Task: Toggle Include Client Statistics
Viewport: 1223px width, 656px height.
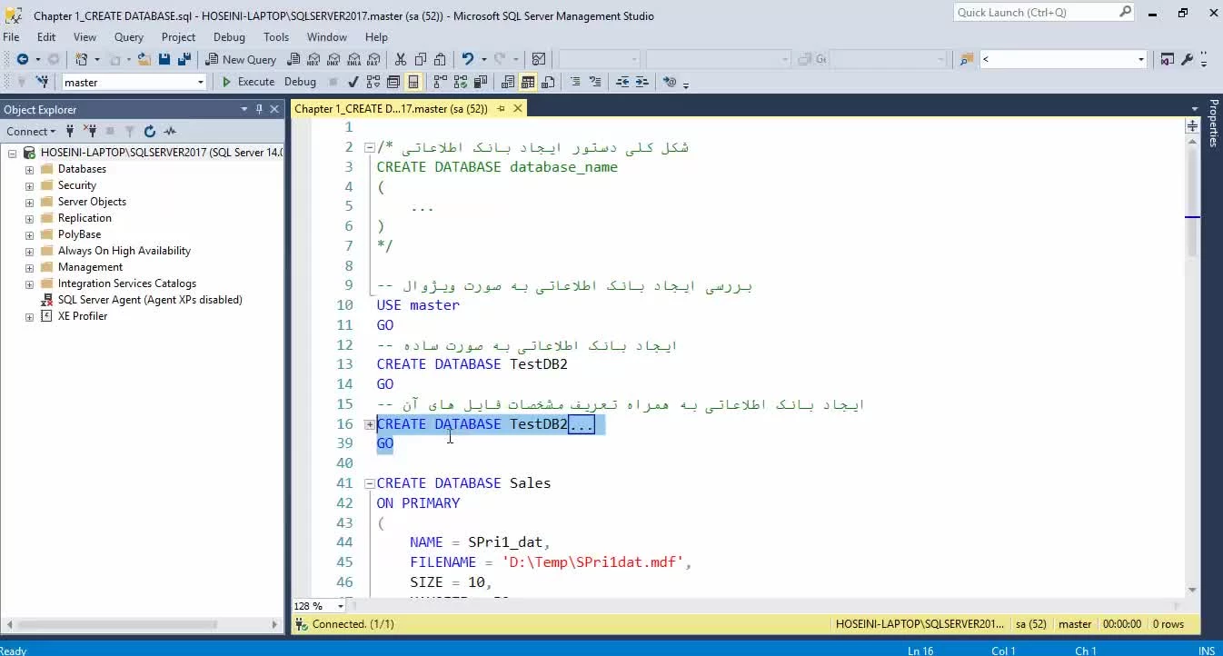Action: pyautogui.click(x=480, y=82)
